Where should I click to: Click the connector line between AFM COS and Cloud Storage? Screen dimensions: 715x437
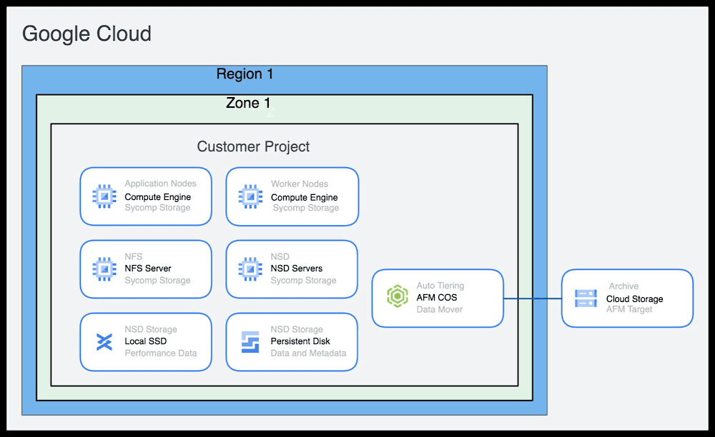[x=533, y=298]
